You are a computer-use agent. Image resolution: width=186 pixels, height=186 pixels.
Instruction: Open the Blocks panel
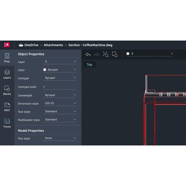click(7, 90)
